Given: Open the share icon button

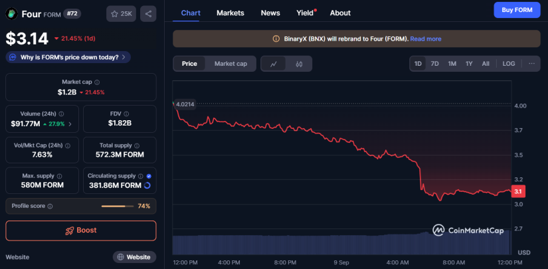Looking at the screenshot, I should tap(148, 14).
